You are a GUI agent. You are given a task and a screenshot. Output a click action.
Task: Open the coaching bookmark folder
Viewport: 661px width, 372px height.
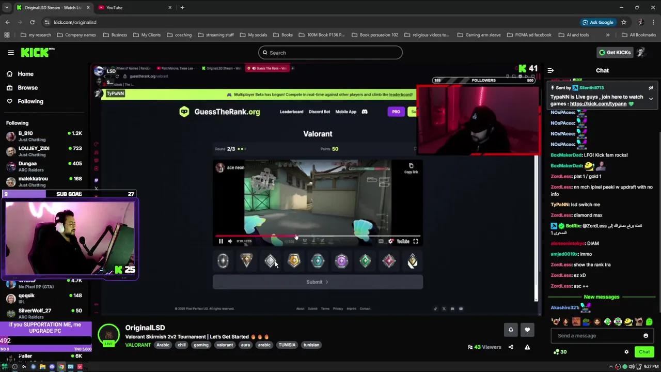coord(179,35)
